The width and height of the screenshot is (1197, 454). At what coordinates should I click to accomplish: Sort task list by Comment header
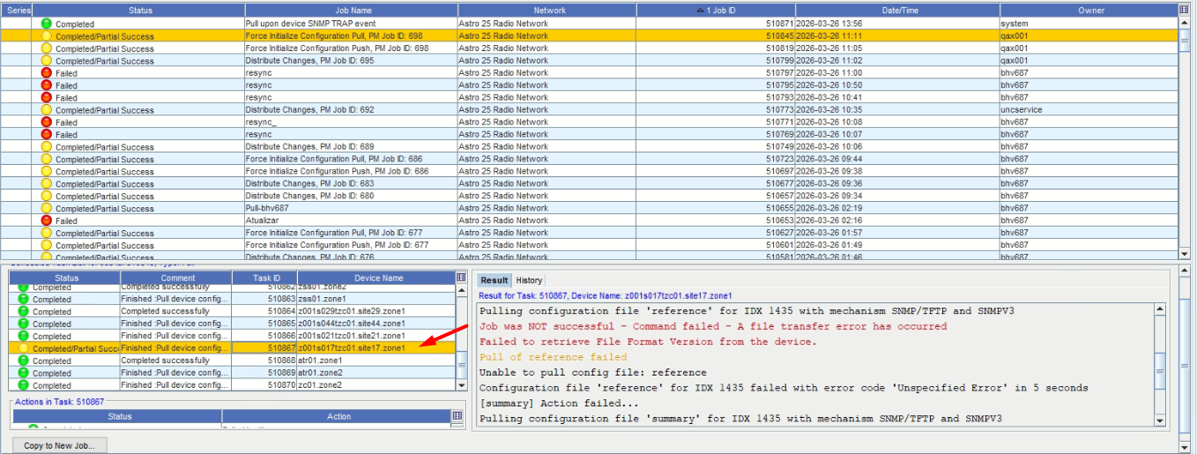pyautogui.click(x=176, y=278)
